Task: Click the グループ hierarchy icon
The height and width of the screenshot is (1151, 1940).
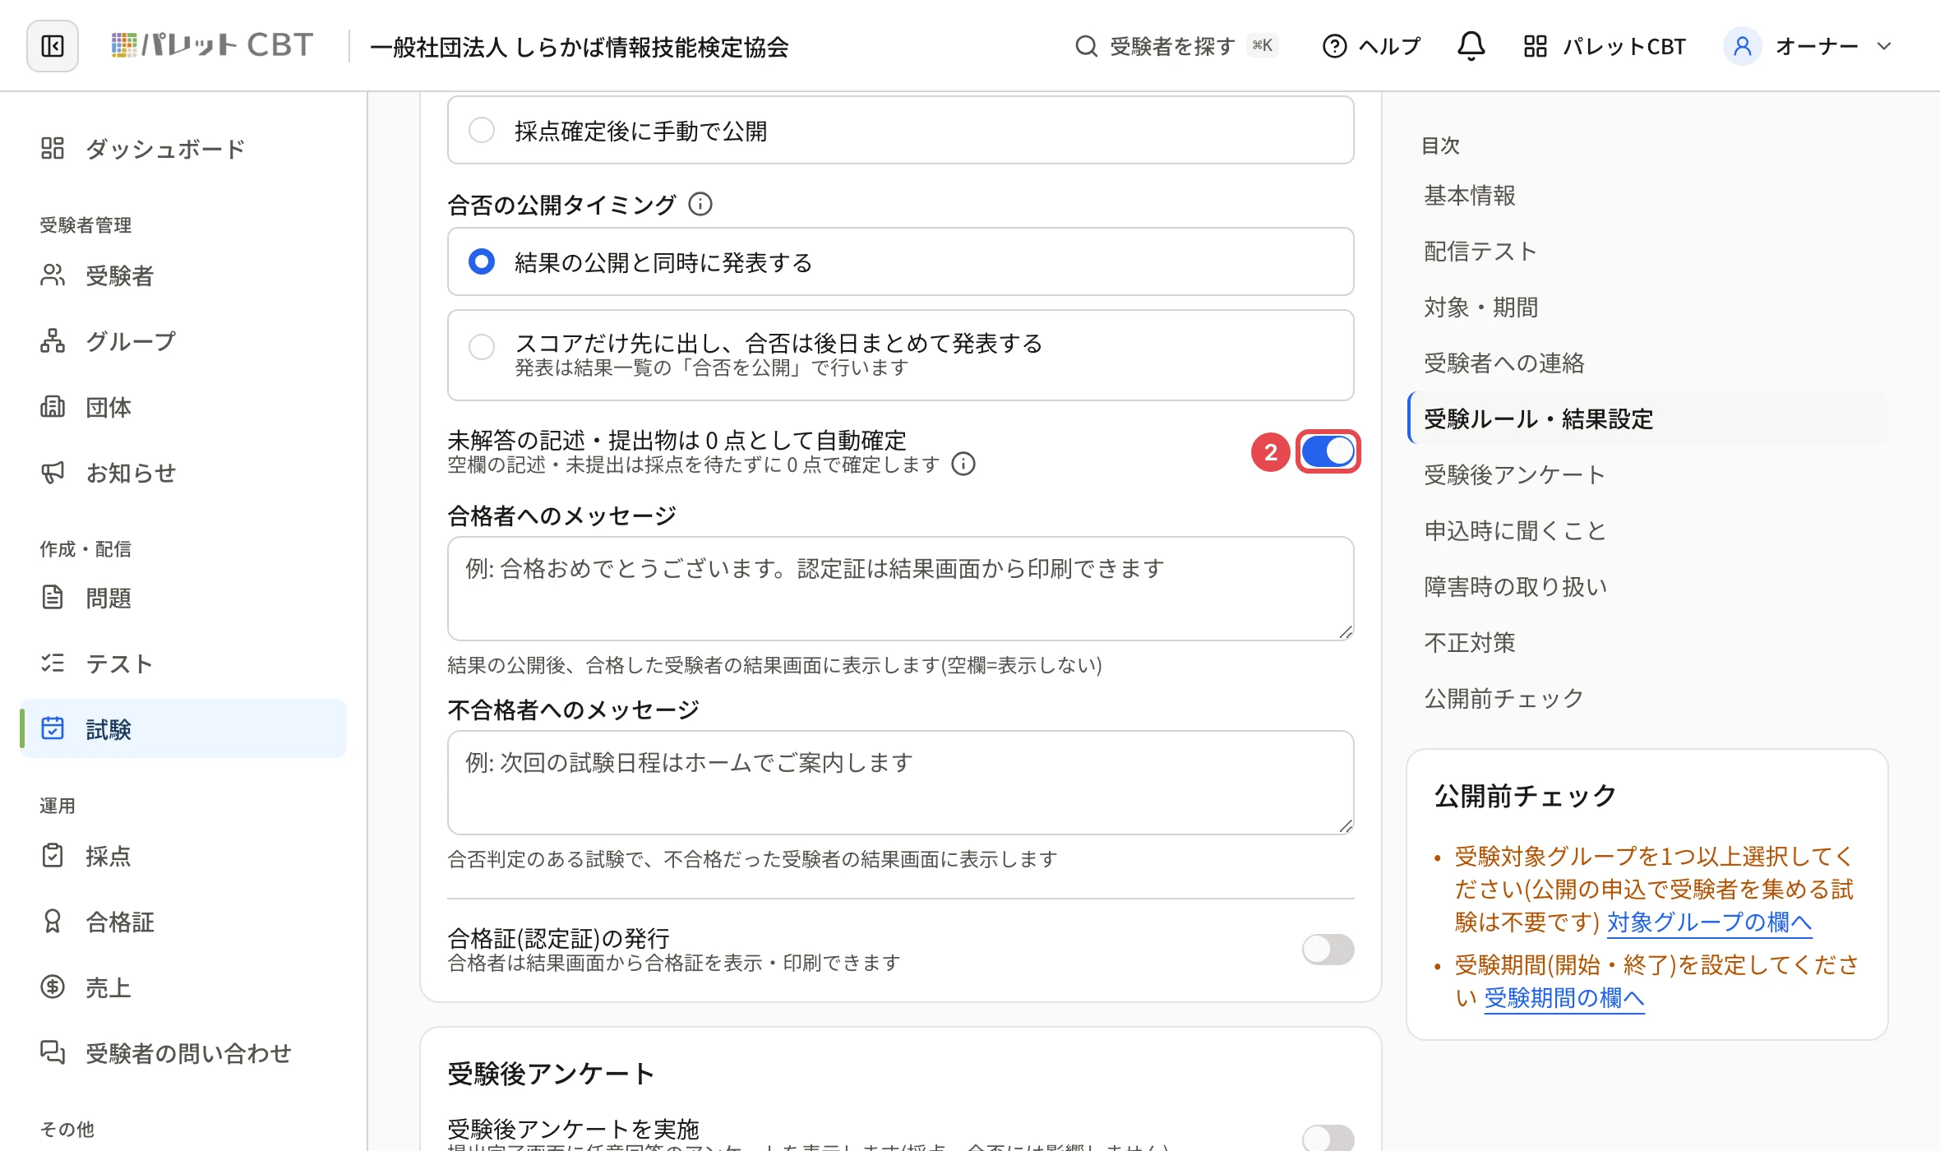Action: click(x=53, y=341)
